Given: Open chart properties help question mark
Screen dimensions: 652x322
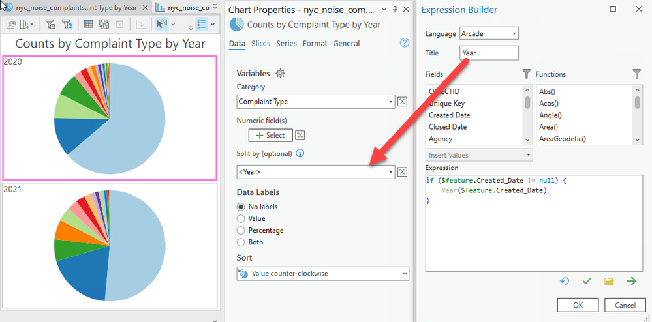Looking at the screenshot, I should [x=404, y=43].
